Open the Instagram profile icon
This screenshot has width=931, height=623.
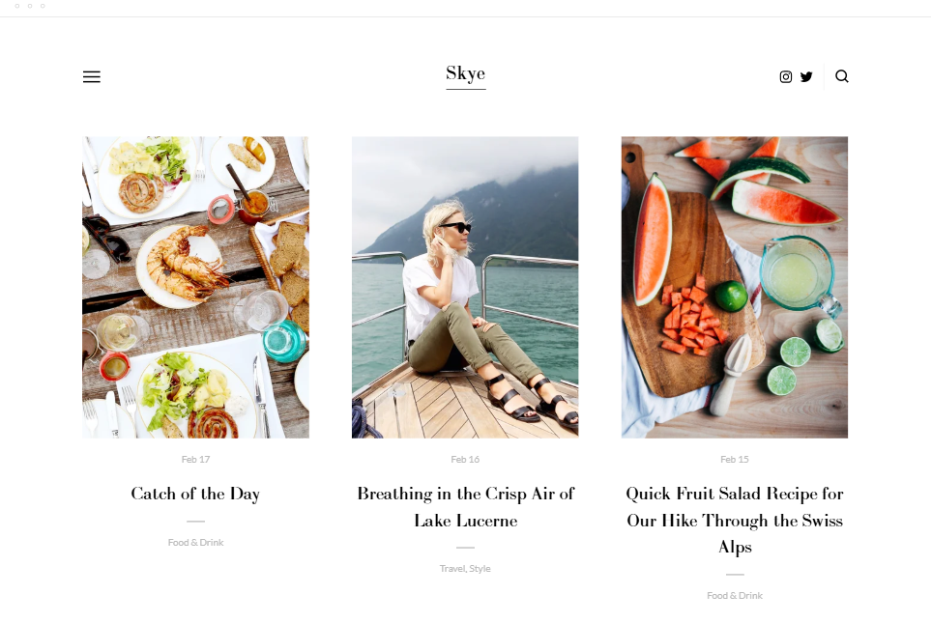(x=786, y=76)
